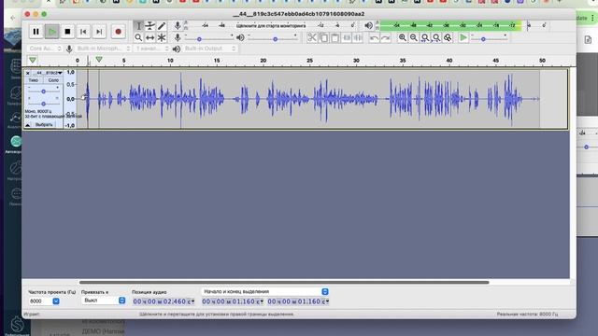Click the Выбрать select track button
Image resolution: width=598 pixels, height=336 pixels.
[44, 125]
